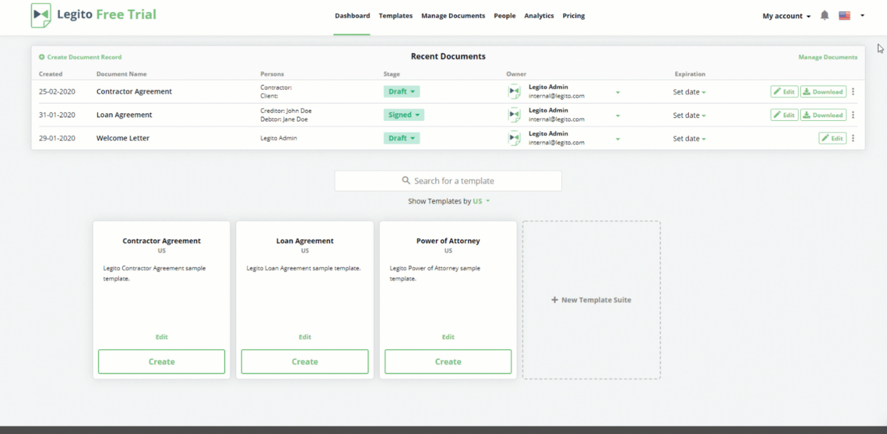This screenshot has width=887, height=434.
Task: Click the Create Document Record plus icon
Action: point(42,57)
